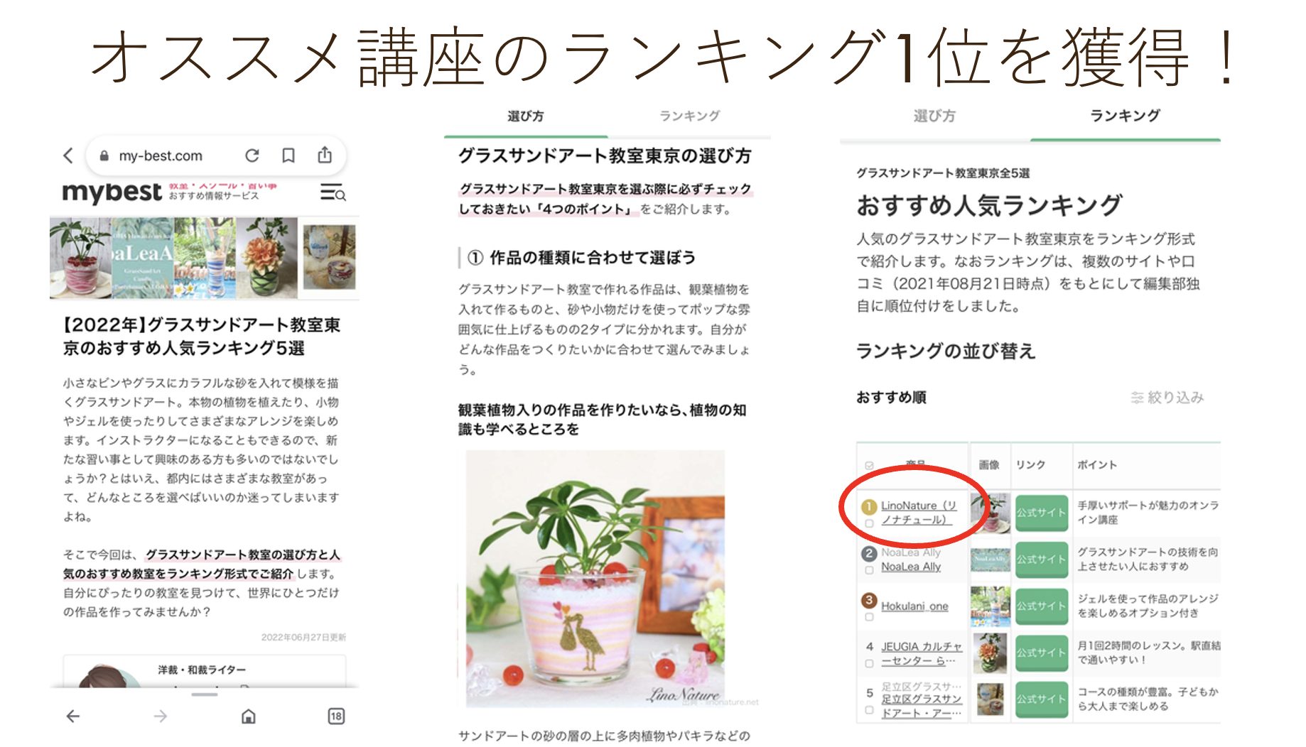
Task: Check the LinoNature row checkbox
Action: click(x=869, y=523)
